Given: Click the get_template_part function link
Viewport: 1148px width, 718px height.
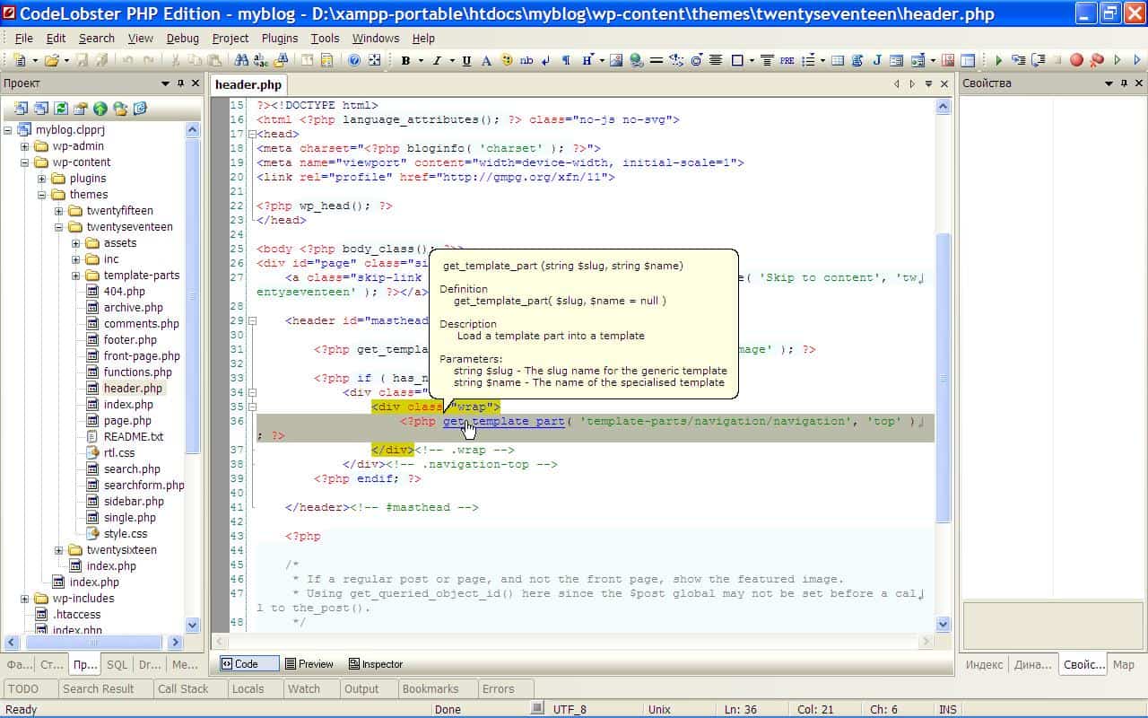Looking at the screenshot, I should 503,421.
